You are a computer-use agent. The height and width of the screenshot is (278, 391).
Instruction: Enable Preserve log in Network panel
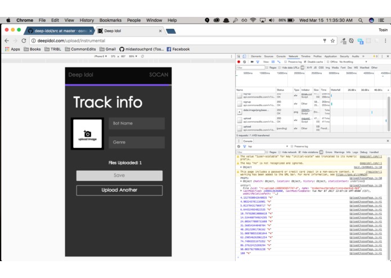pos(286,61)
